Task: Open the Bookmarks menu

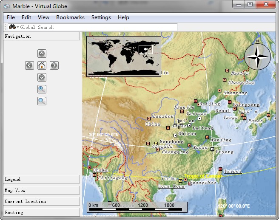Action: point(70,17)
